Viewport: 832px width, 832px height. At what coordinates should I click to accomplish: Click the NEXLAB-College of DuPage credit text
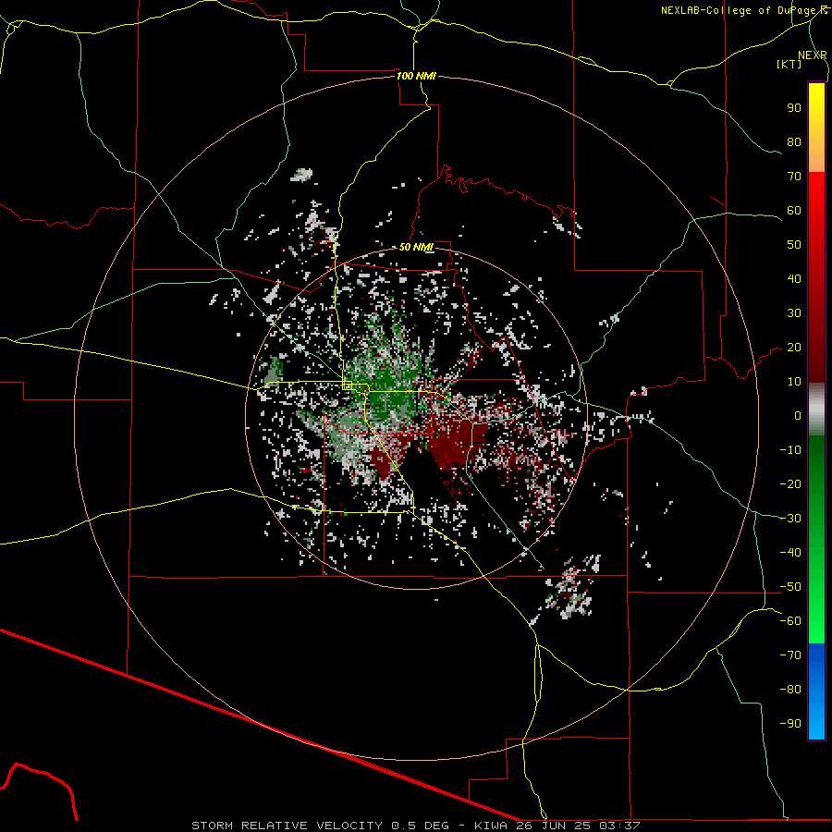(743, 10)
